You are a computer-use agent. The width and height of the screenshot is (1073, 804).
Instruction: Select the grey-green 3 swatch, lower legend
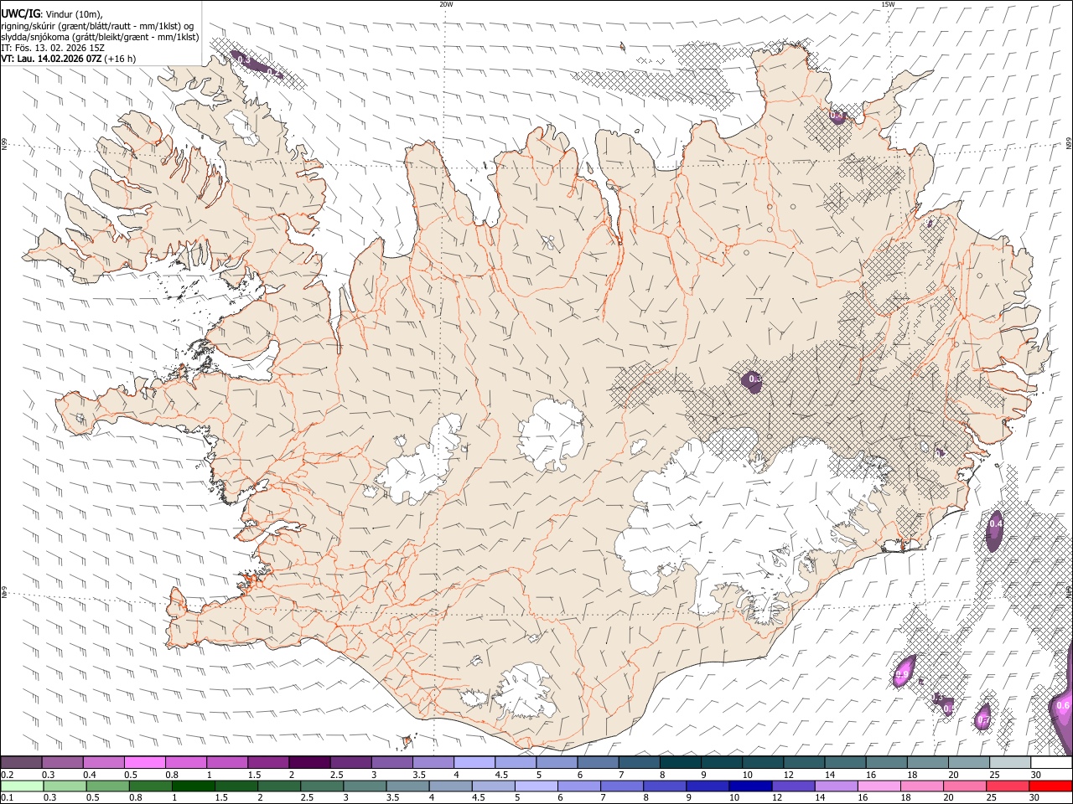coord(365,786)
